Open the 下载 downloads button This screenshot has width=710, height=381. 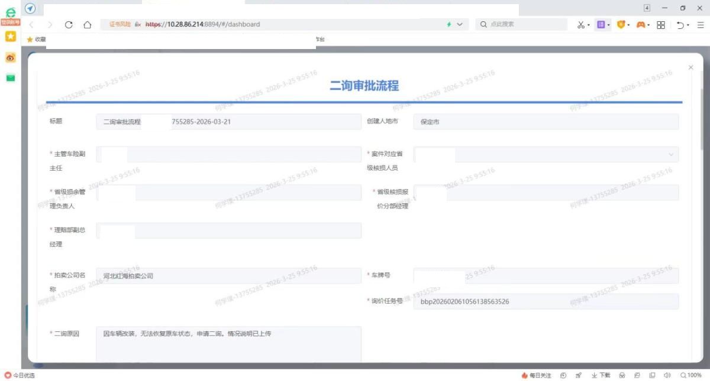(601, 375)
